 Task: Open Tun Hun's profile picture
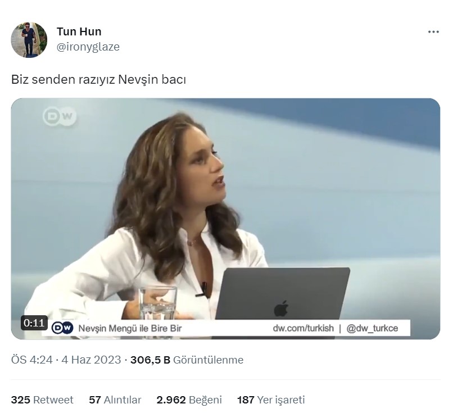pyautogui.click(x=29, y=40)
